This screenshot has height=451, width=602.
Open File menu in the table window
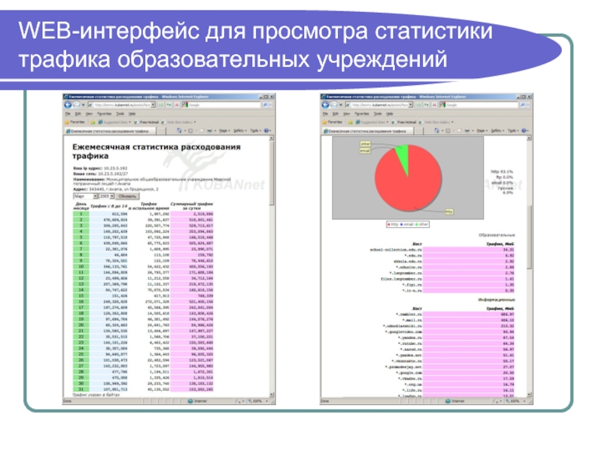68,114
